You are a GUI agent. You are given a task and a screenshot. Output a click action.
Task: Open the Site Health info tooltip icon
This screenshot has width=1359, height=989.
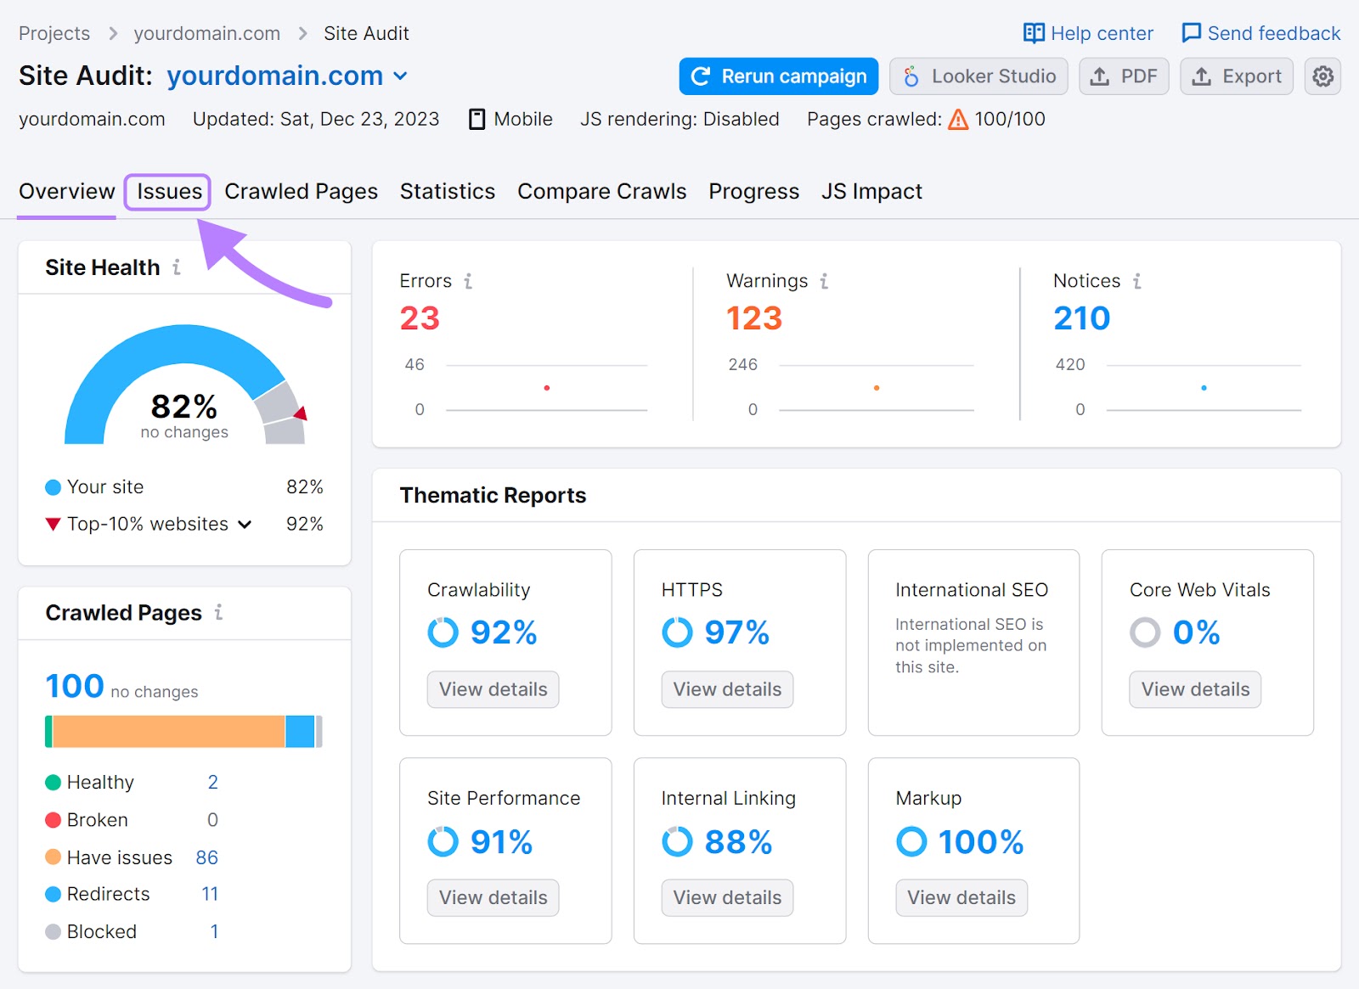(x=177, y=267)
